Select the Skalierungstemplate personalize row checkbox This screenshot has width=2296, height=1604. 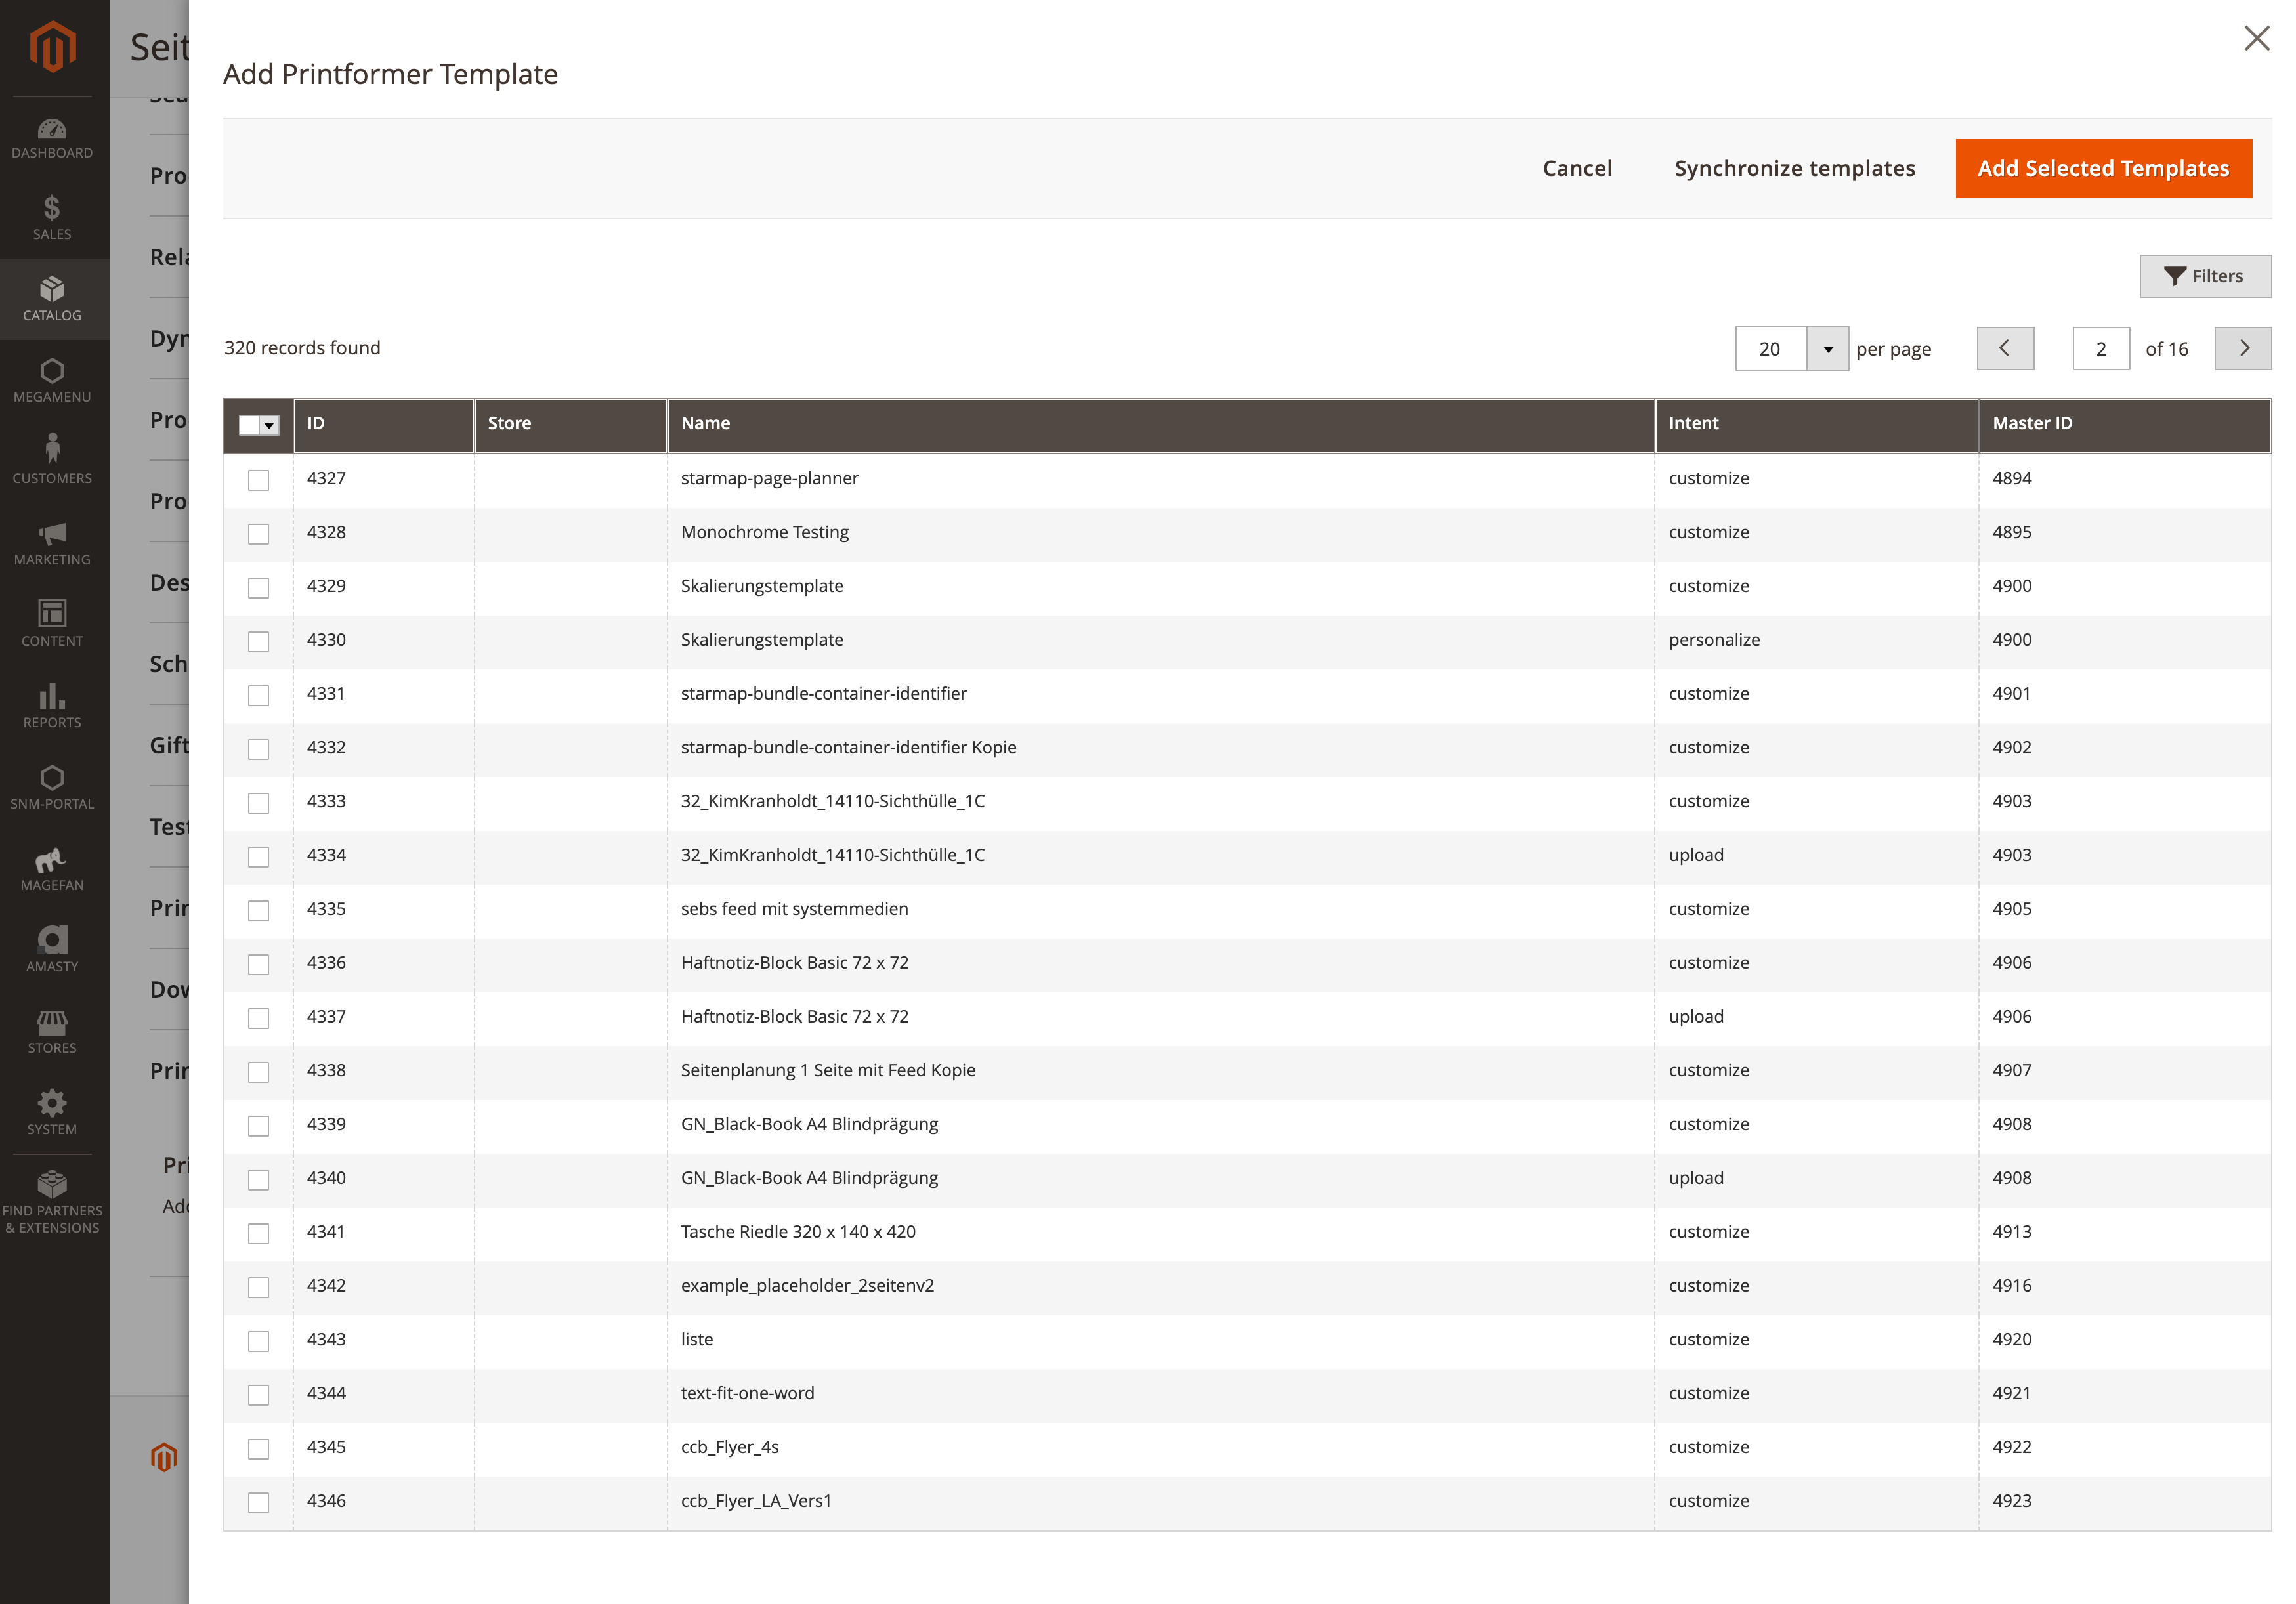click(x=259, y=641)
